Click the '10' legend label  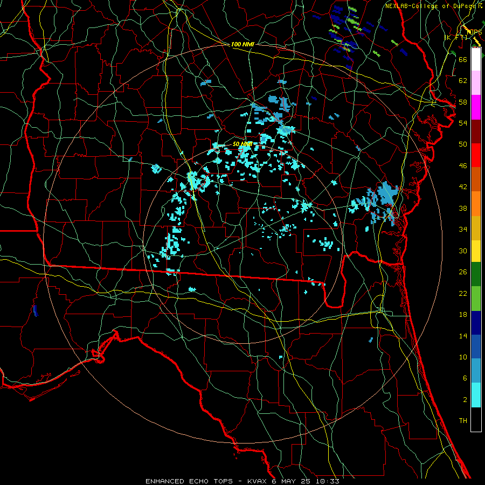click(x=463, y=357)
